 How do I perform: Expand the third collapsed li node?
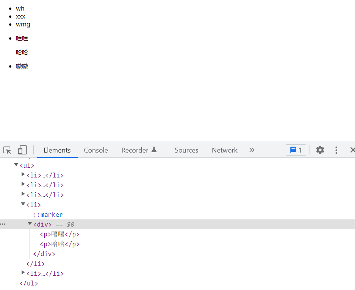coord(23,194)
